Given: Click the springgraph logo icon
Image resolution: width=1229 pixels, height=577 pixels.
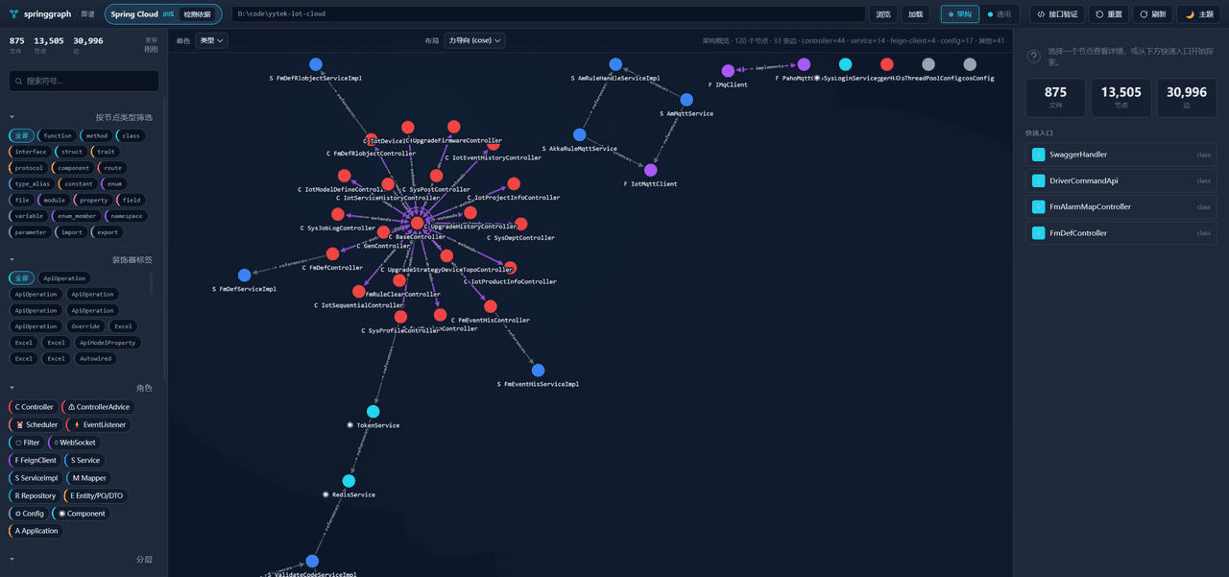Looking at the screenshot, I should pyautogui.click(x=13, y=14).
